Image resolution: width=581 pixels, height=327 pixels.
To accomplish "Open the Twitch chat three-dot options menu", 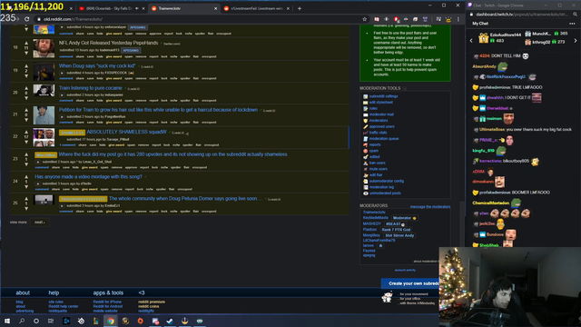I will pos(572,24).
